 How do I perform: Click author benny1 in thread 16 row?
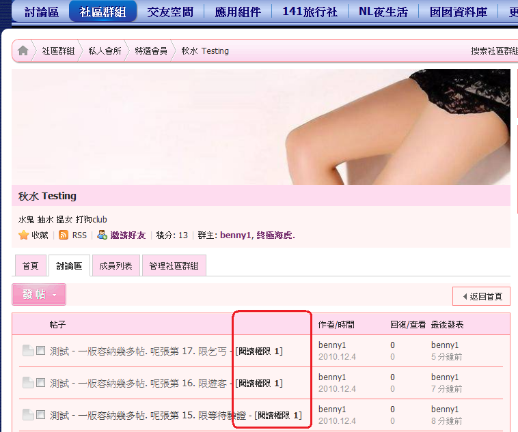[x=332, y=377]
